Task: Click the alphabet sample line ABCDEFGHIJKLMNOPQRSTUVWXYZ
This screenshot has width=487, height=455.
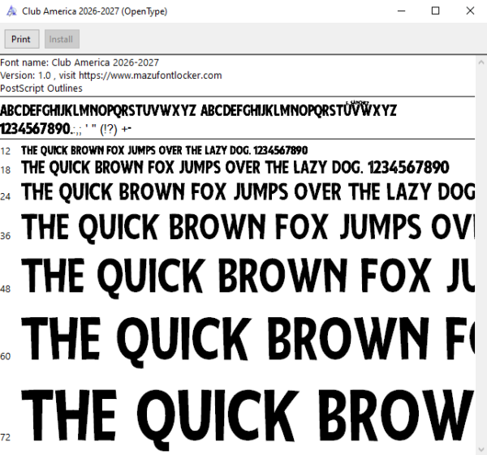Action: click(198, 110)
